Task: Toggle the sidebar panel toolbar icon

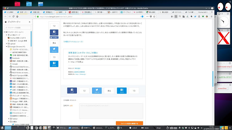Action: 176,17
